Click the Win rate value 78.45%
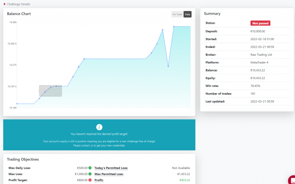The height and width of the screenshot is (184, 295). (x=255, y=86)
